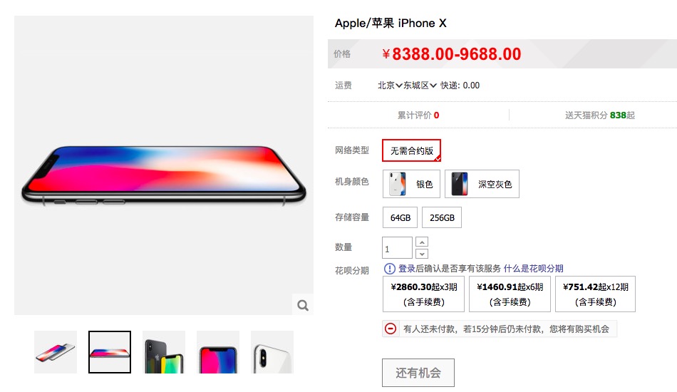Open the 什么是花呗分期 link
The height and width of the screenshot is (392, 677).
pos(533,269)
